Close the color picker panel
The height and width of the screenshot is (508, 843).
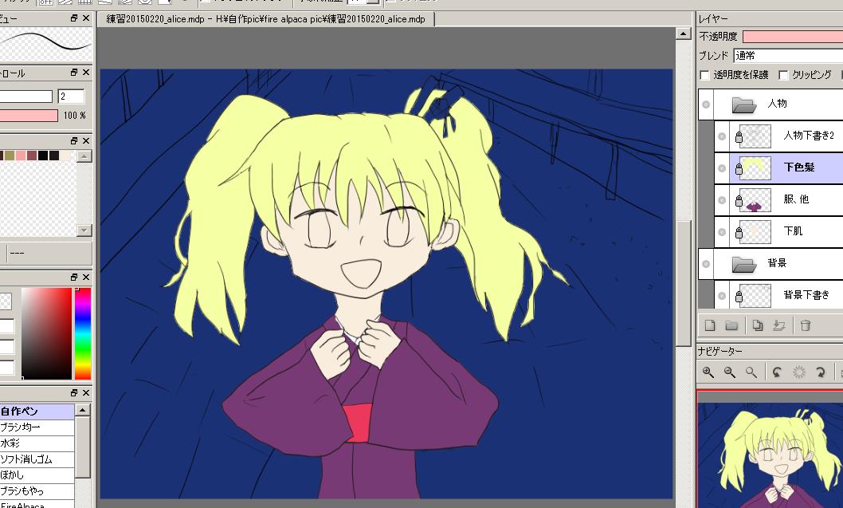[86, 277]
